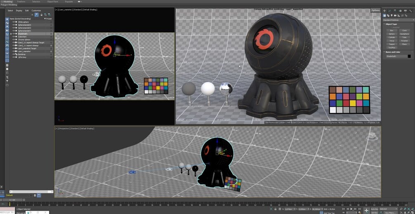Toggle the AutoGrid checkbox

click(392, 27)
